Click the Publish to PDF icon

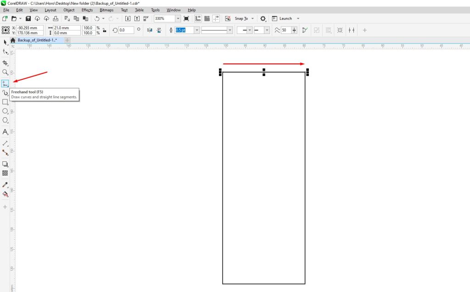click(x=145, y=18)
